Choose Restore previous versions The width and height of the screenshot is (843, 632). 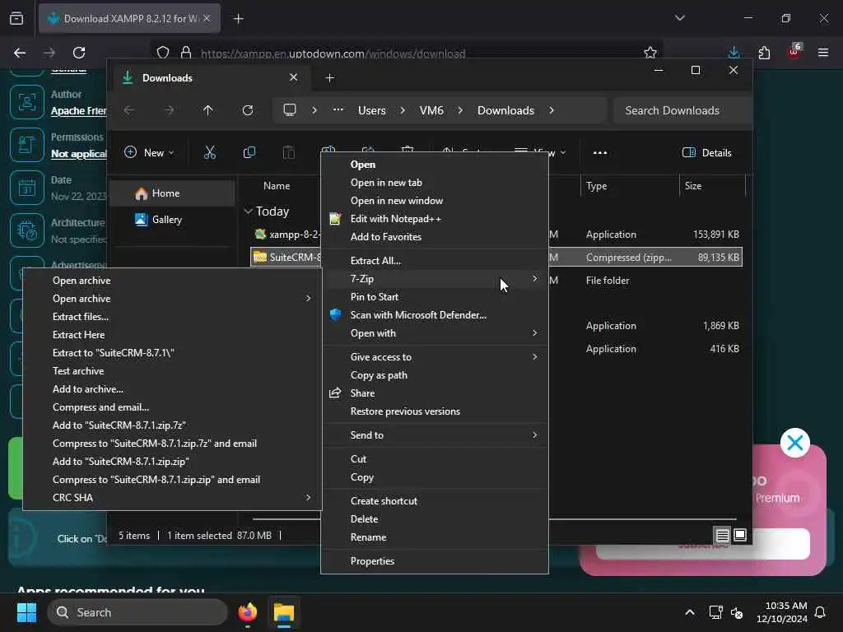point(435,411)
